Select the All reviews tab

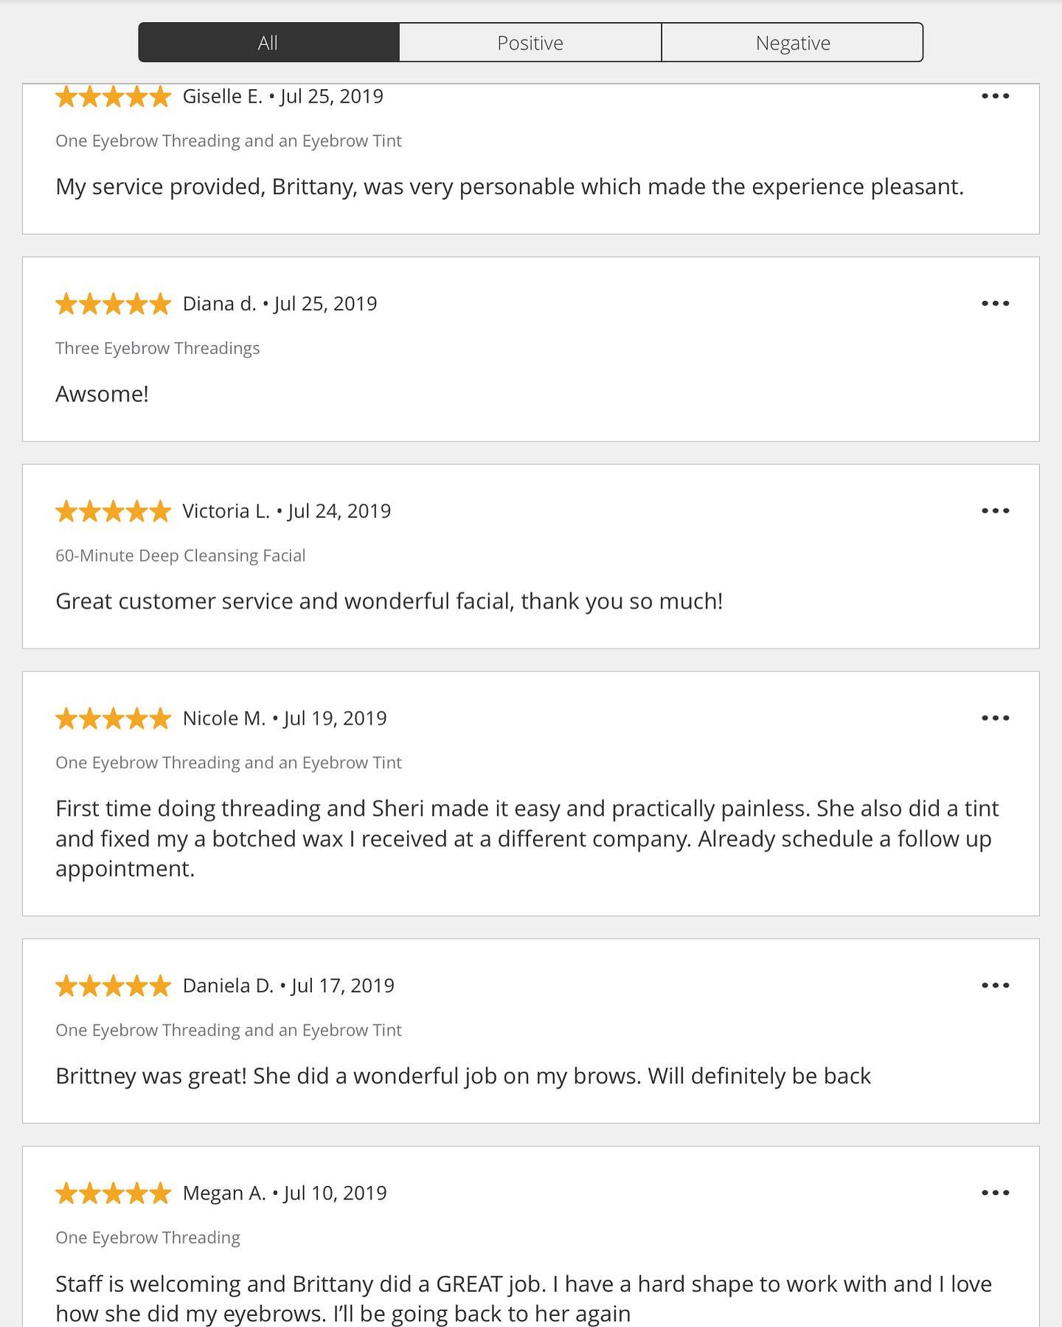pyautogui.click(x=268, y=43)
